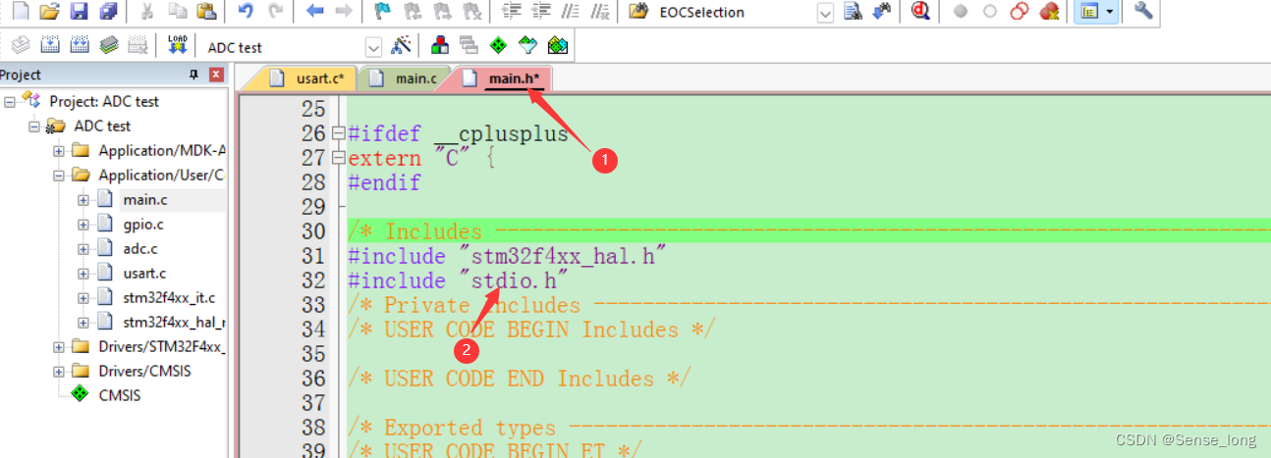Insert a breakpoint with the red circle

(961, 12)
